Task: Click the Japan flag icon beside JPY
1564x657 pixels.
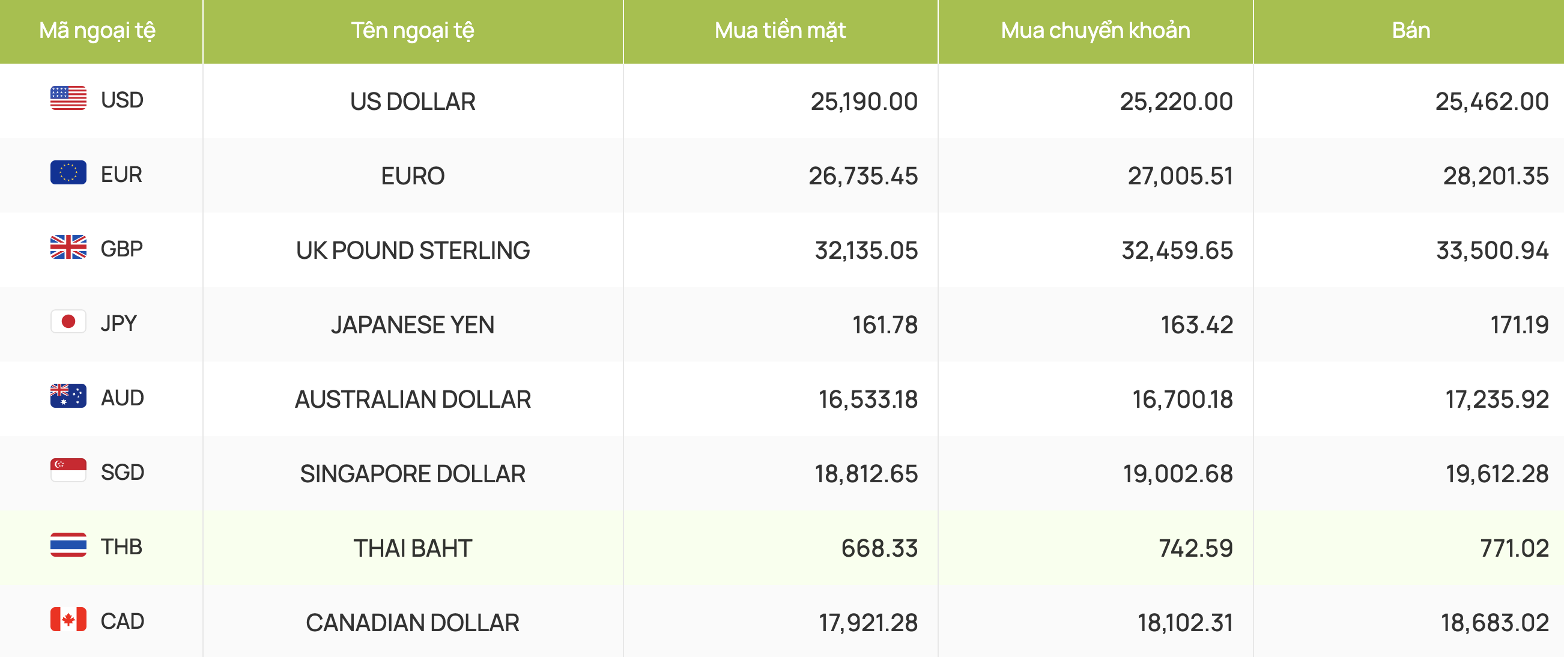Action: 68,322
